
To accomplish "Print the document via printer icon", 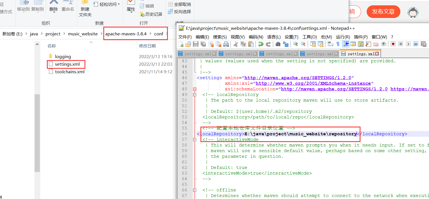I will (226, 44).
